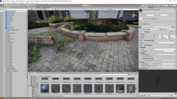Toggle the Pivot handle position button
The width and height of the screenshot is (177, 99).
(25, 5)
